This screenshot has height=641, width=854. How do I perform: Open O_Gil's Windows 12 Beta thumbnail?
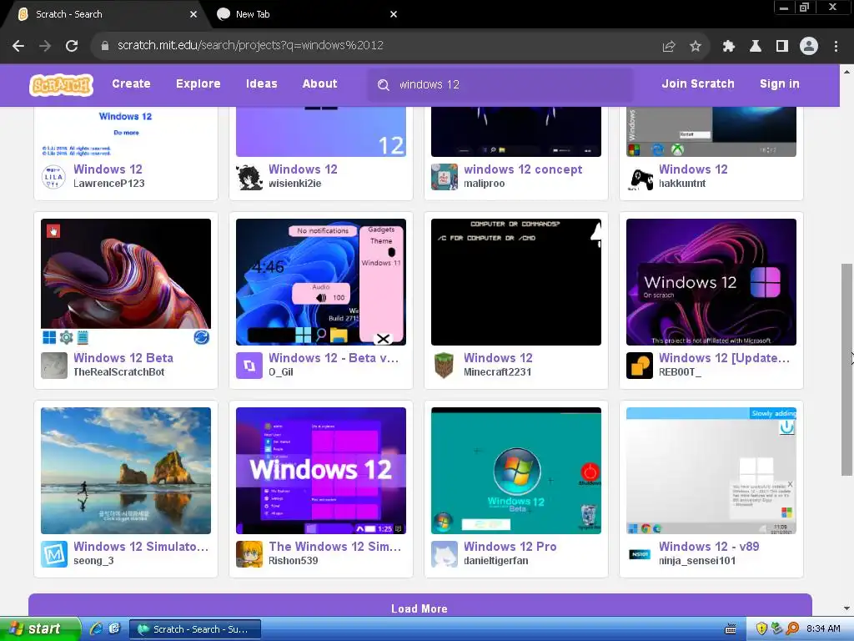(321, 282)
